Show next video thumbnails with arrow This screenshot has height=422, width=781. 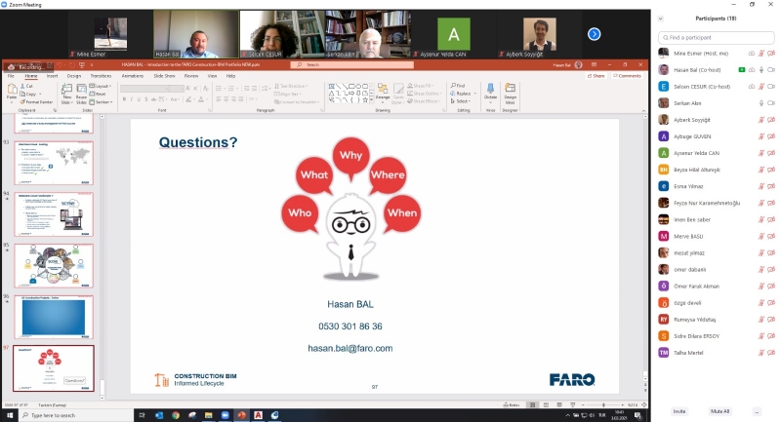[594, 34]
